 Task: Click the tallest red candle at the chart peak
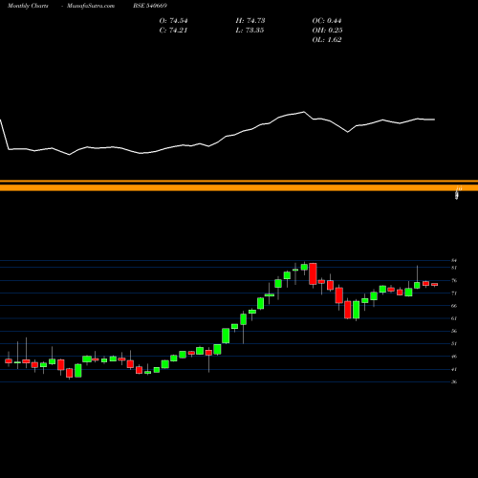tap(313, 273)
